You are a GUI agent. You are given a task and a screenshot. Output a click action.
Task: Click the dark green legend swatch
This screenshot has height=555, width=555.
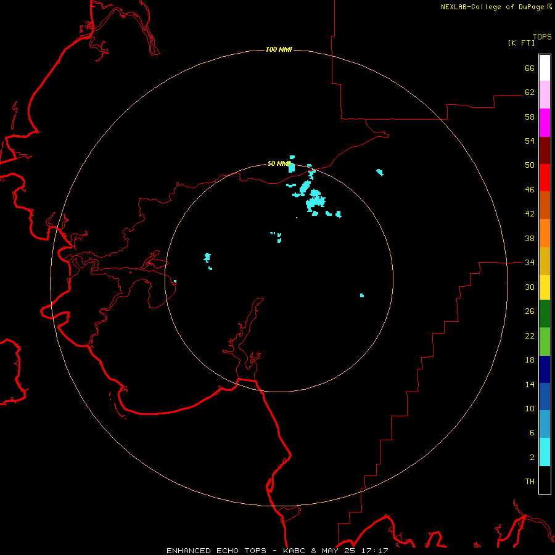click(545, 314)
